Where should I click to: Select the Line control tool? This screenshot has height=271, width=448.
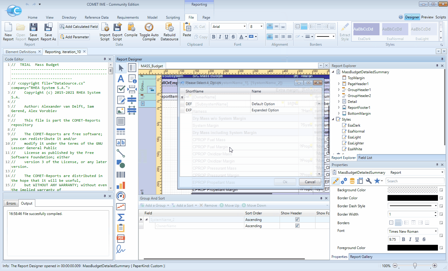[x=121, y=153]
